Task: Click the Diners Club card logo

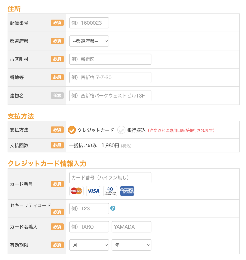Action: (110, 191)
